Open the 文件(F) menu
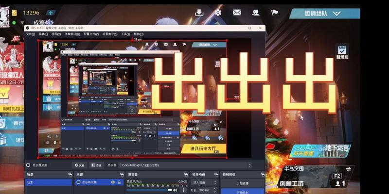Viewport: 389px width, 194px height. tap(30, 34)
